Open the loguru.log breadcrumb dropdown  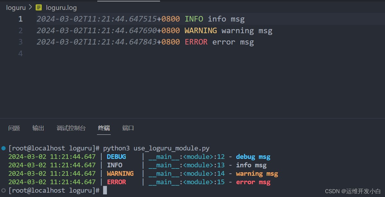(61, 7)
